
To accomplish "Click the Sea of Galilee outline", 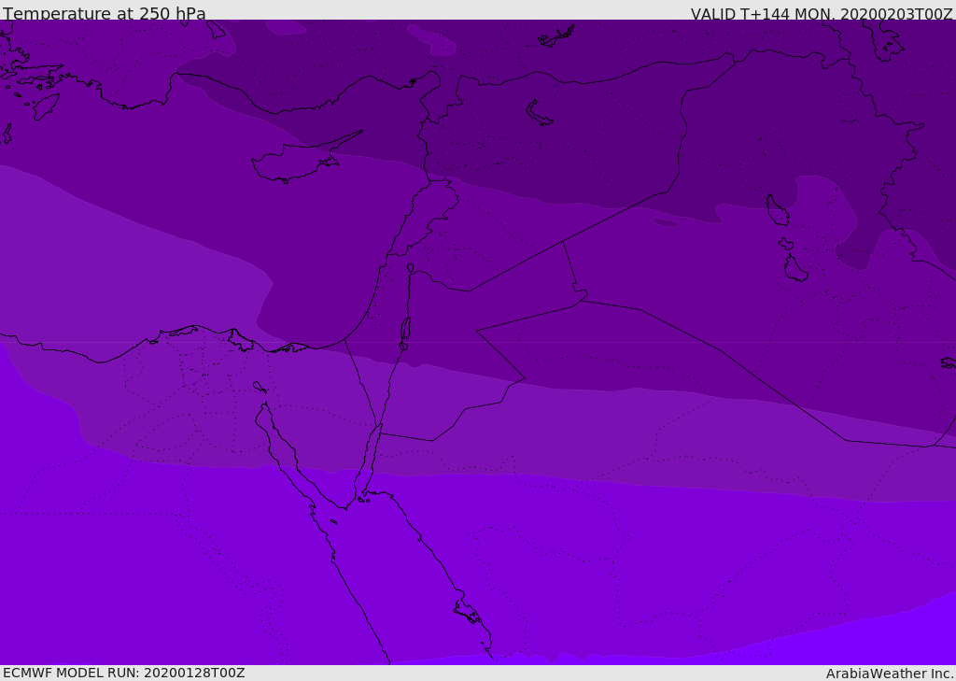I will [411, 268].
